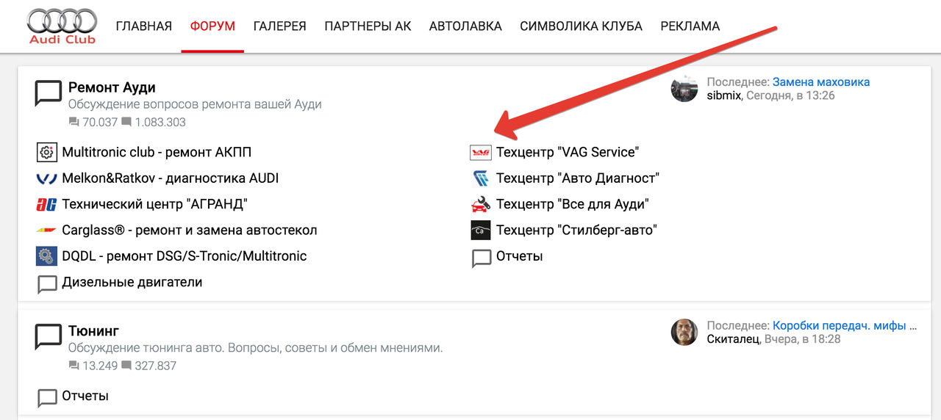Viewport: 941px width, 420px height.
Task: Click the VAG Service logo icon
Action: tap(480, 152)
